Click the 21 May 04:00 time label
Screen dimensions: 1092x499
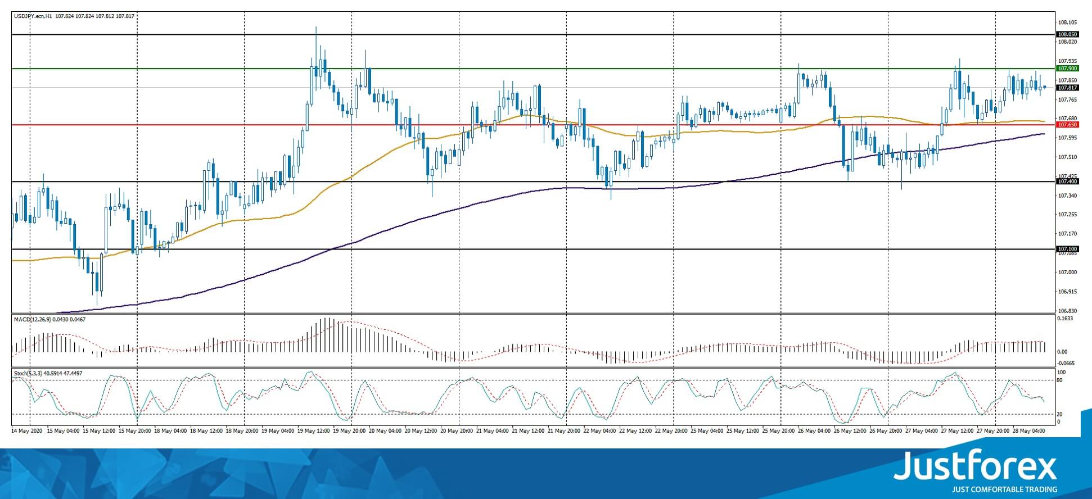[x=493, y=430]
